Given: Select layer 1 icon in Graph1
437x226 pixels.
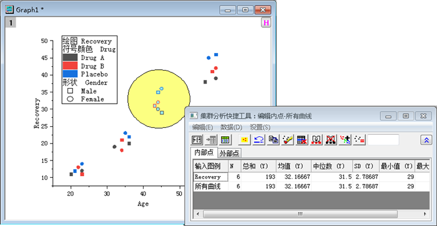Looking at the screenshot, I should 11,22.
